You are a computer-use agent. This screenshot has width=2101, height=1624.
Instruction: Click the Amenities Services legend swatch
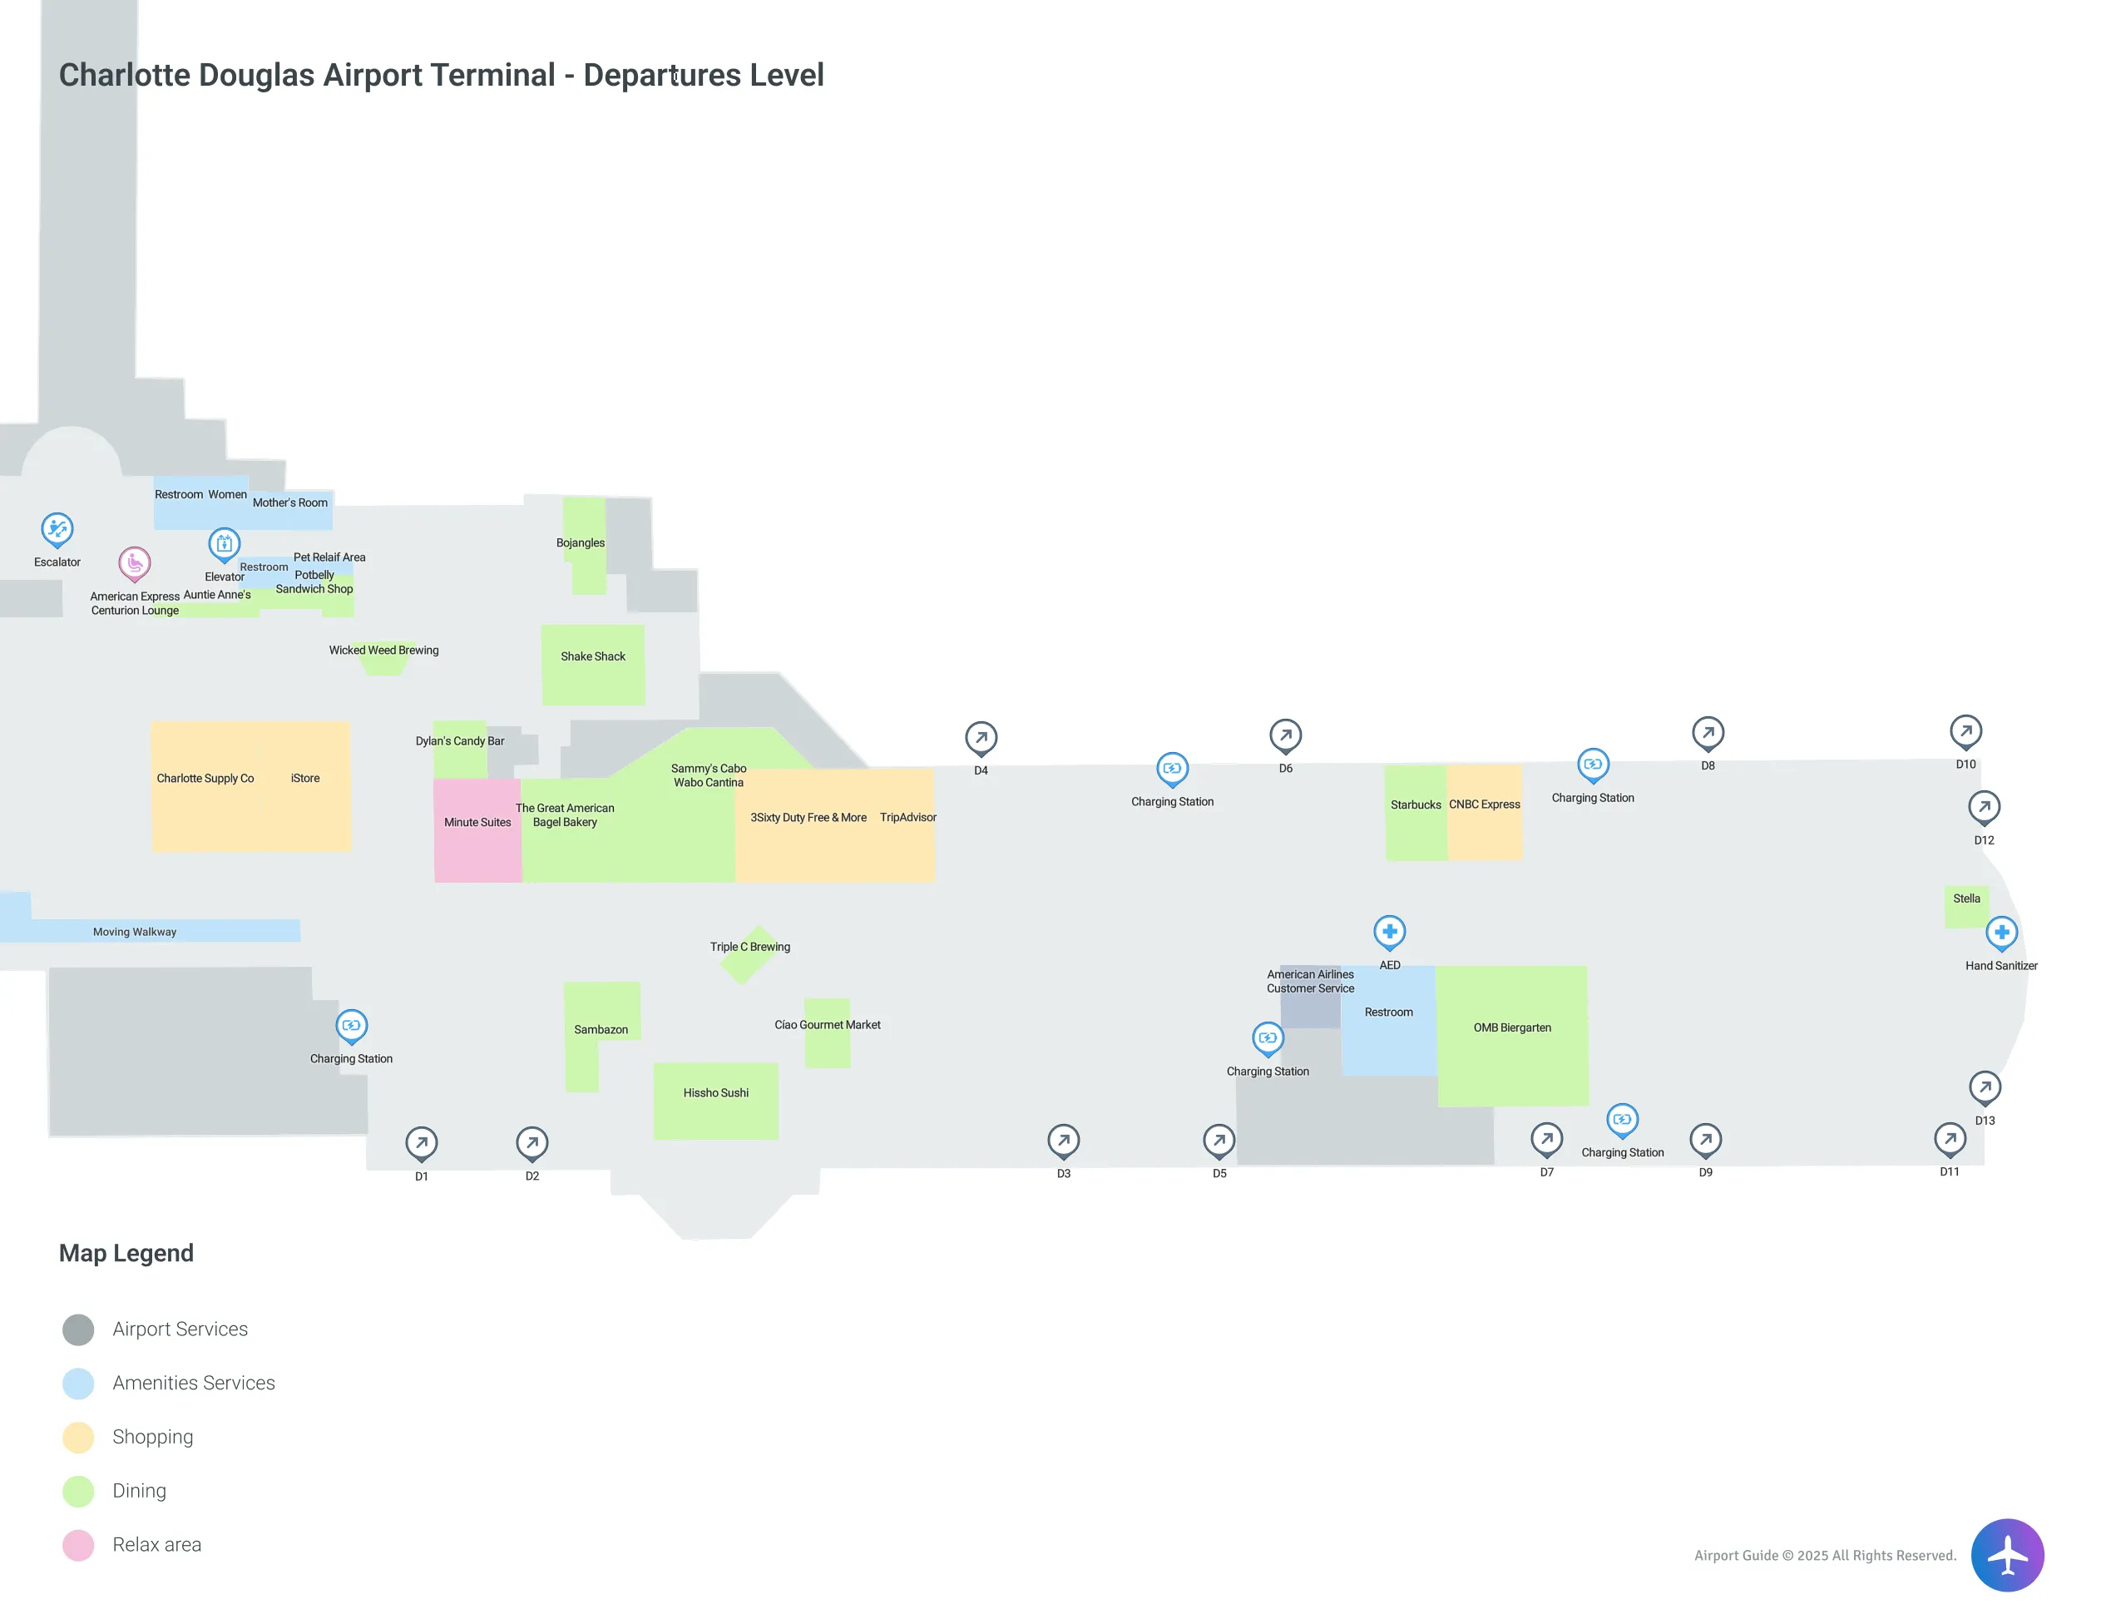78,1384
